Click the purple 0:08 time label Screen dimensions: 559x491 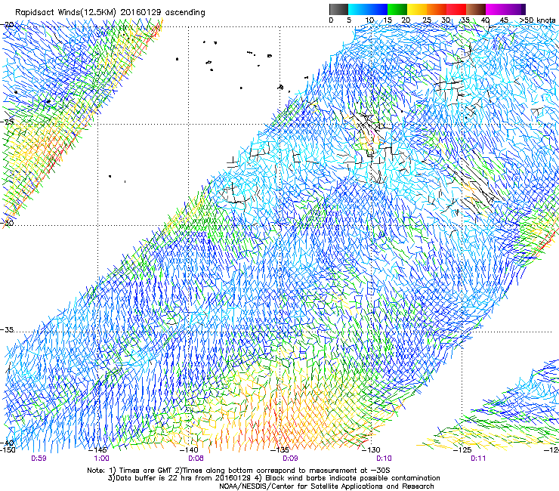196,459
